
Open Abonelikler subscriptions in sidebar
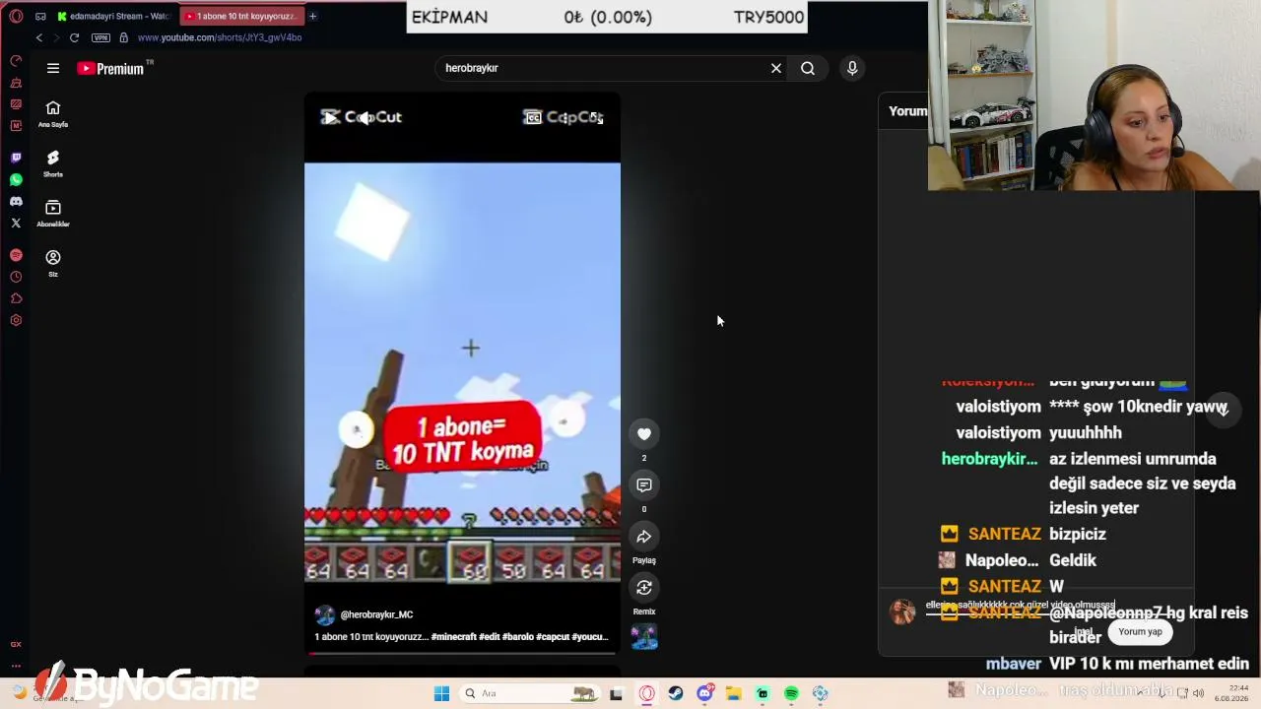[53, 214]
